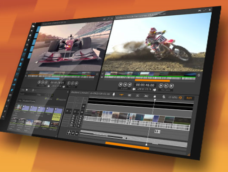228x172 pixels.
Task: Expand options at right of left viewer filmstrip
Action: [x=97, y=74]
